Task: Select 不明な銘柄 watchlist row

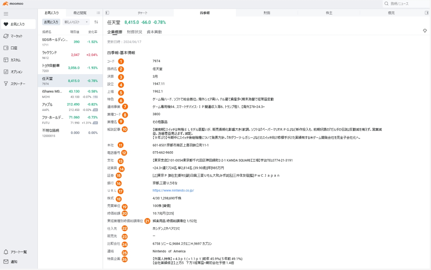Action: coord(70,133)
